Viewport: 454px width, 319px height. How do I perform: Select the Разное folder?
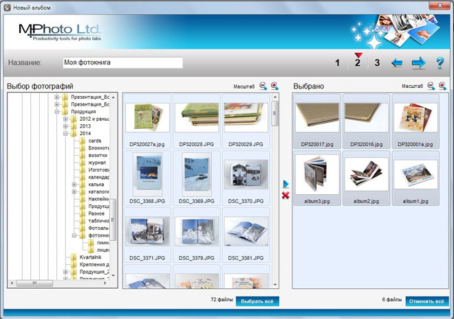point(96,213)
